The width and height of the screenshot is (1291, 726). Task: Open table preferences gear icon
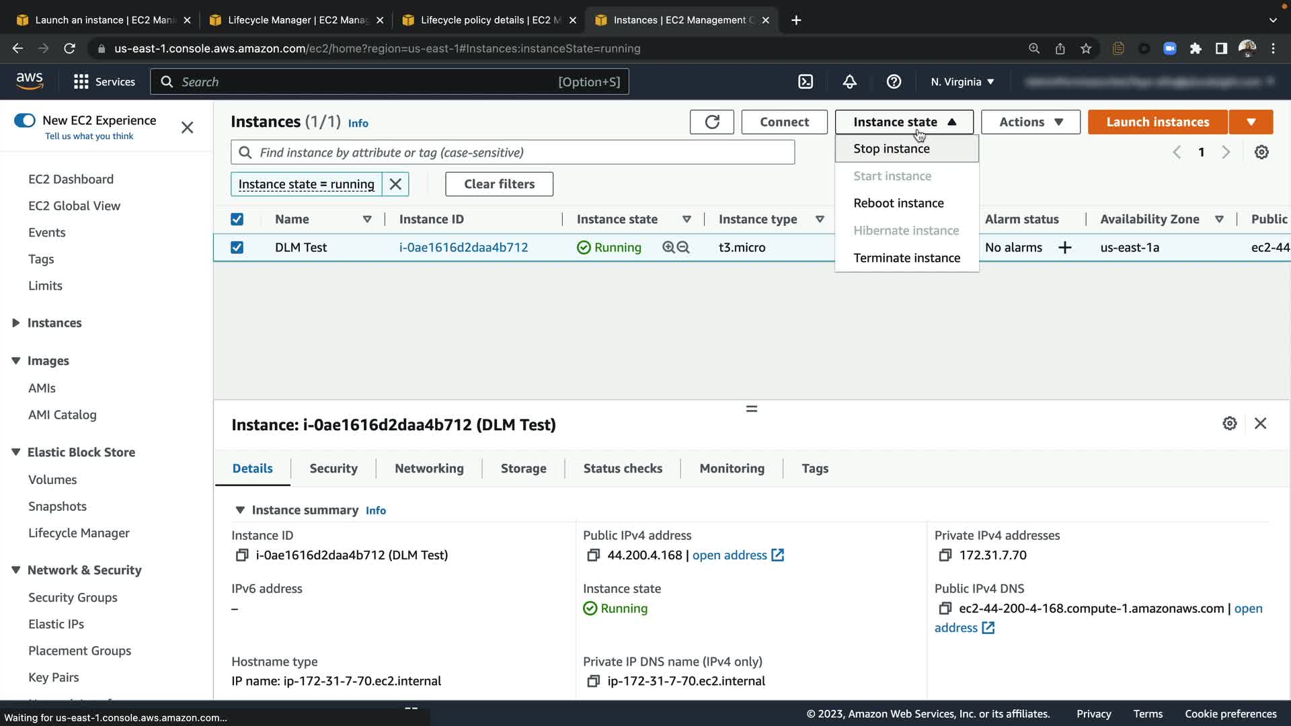click(x=1261, y=152)
